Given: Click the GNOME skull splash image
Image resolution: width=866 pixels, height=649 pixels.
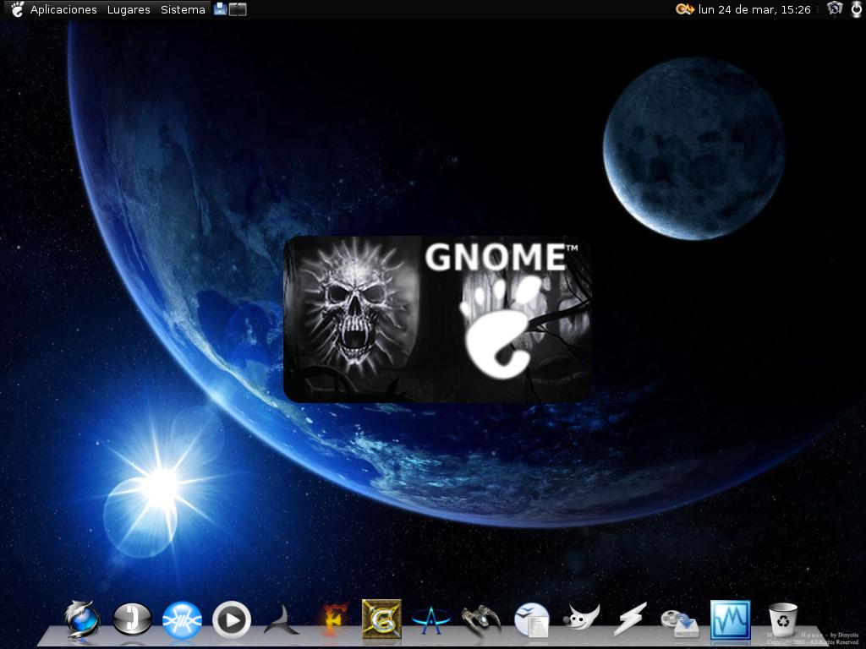Looking at the screenshot, I should [x=437, y=319].
